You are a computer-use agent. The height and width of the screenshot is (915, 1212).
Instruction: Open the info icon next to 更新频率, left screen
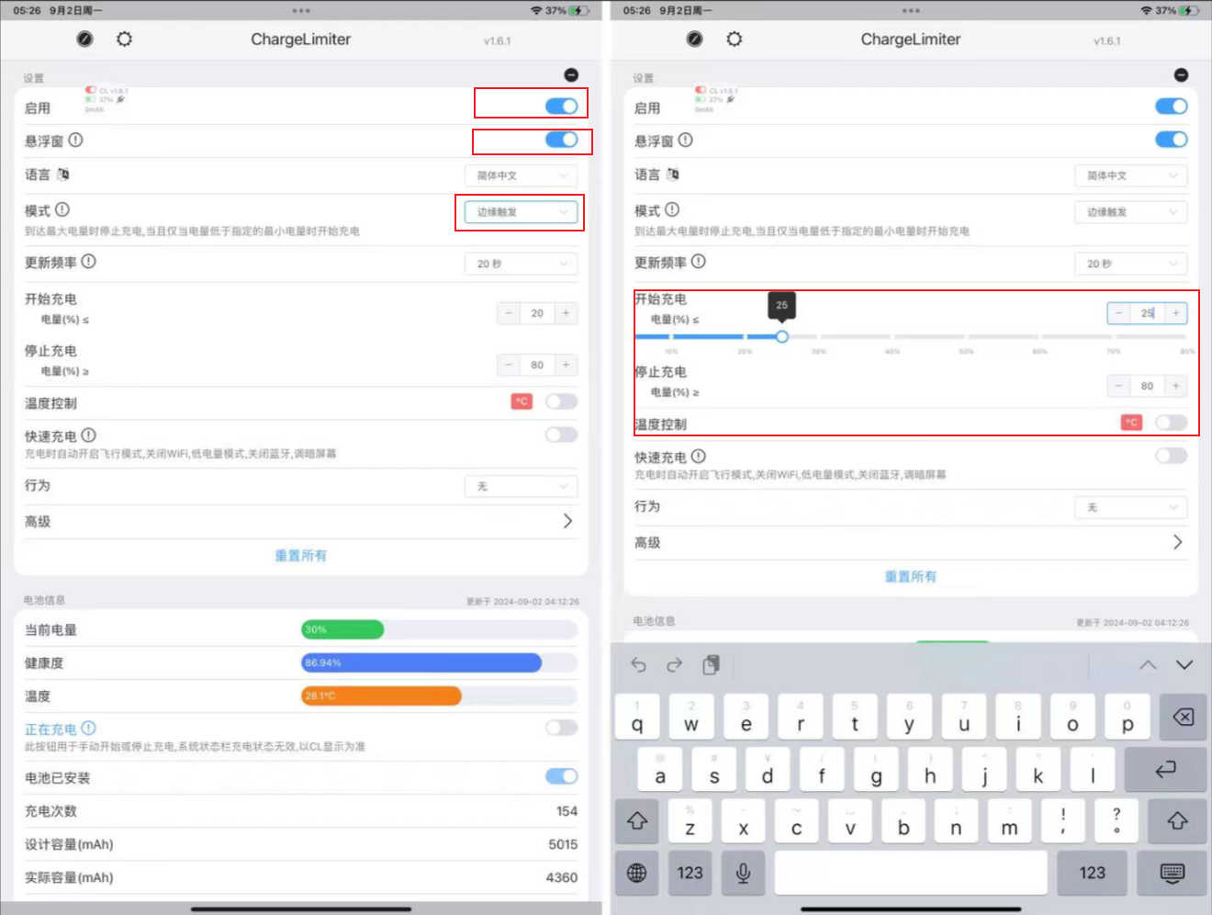tap(88, 261)
